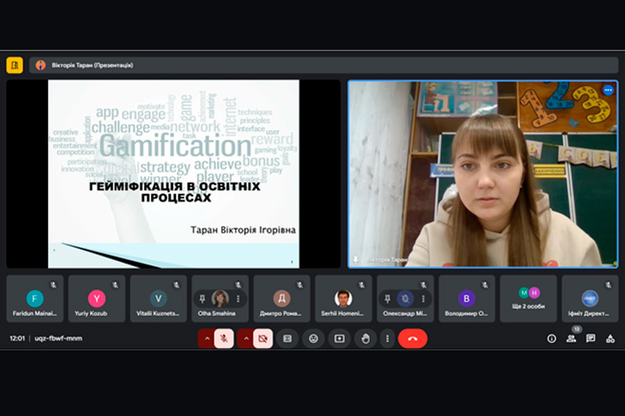
Task: Open the 'Ще 2 особи' overflow tile
Action: point(528,299)
